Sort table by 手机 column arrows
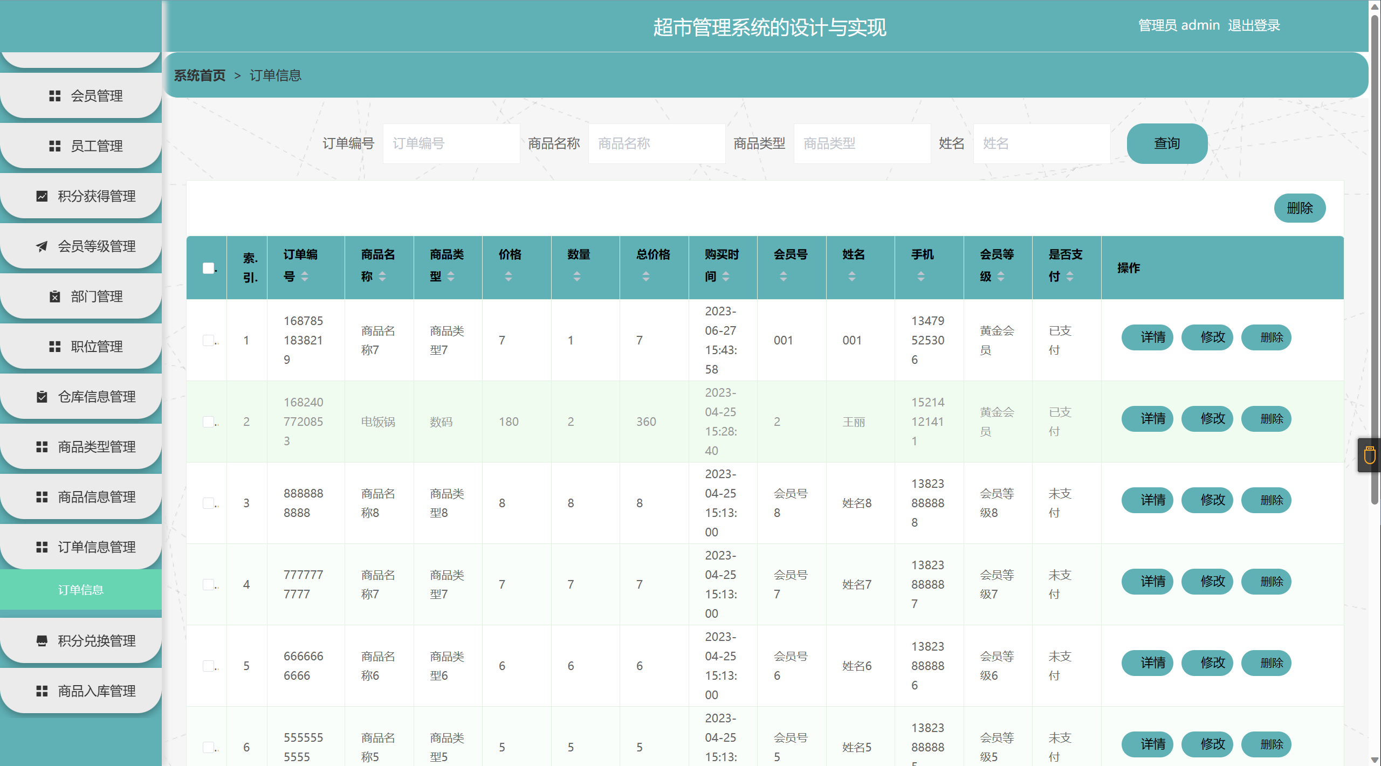This screenshot has height=766, width=1381. [x=921, y=277]
